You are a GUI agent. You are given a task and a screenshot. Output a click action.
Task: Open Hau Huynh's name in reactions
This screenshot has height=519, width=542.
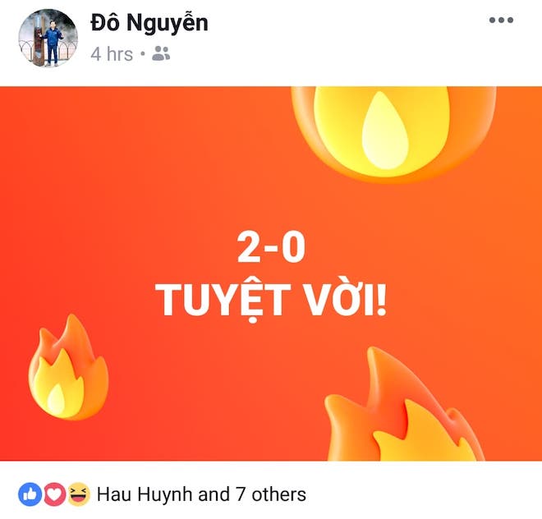pyautogui.click(x=145, y=495)
